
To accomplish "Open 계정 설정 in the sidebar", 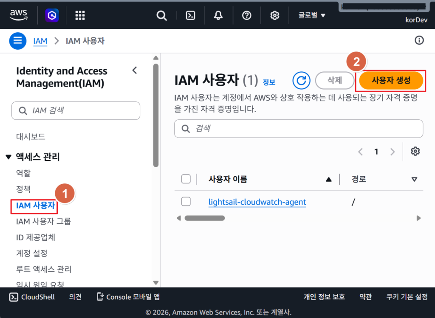I will (x=31, y=253).
